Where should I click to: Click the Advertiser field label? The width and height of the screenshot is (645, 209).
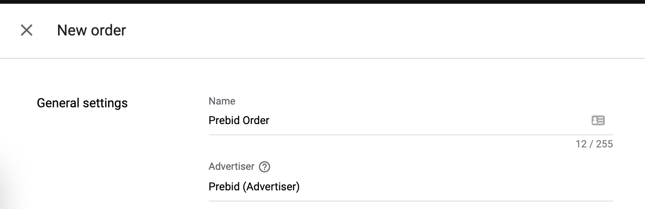pos(231,167)
